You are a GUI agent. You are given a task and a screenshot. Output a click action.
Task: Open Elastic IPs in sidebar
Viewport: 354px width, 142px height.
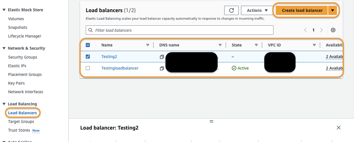17,66
